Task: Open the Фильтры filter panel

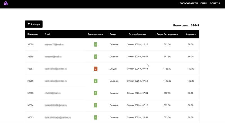Action: point(34,24)
